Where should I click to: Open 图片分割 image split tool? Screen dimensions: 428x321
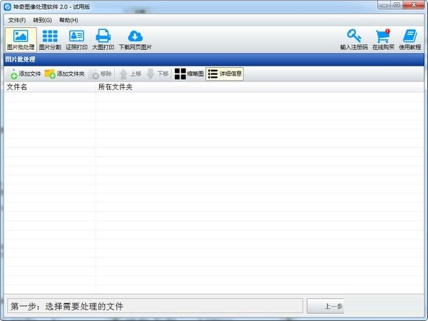pyautogui.click(x=50, y=40)
